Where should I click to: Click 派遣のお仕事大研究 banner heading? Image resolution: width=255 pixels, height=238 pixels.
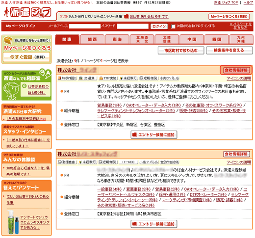point(23,111)
